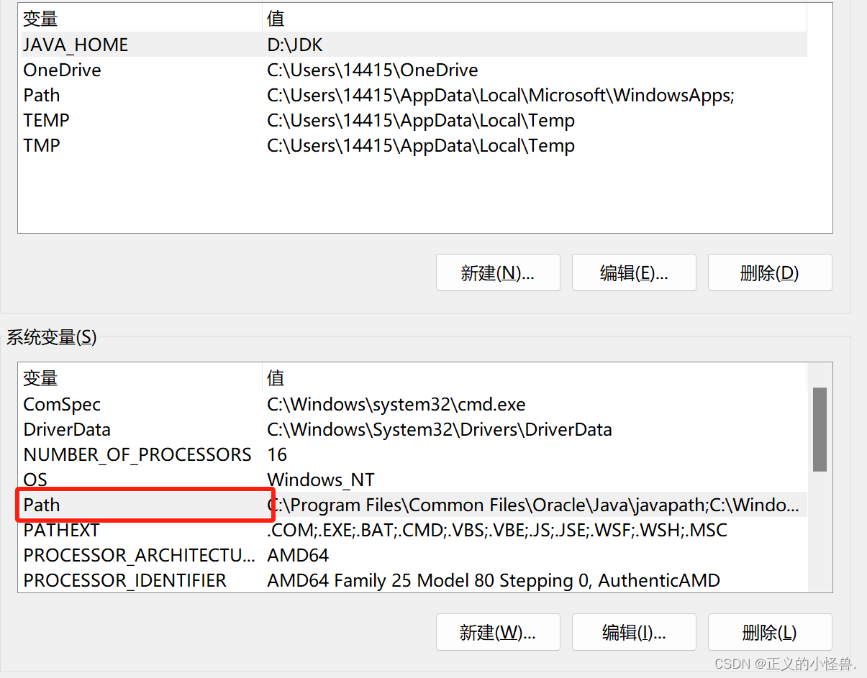Select the OS system variable row

click(414, 480)
